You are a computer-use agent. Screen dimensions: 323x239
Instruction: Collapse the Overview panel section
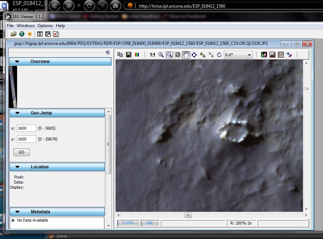(x=16, y=62)
